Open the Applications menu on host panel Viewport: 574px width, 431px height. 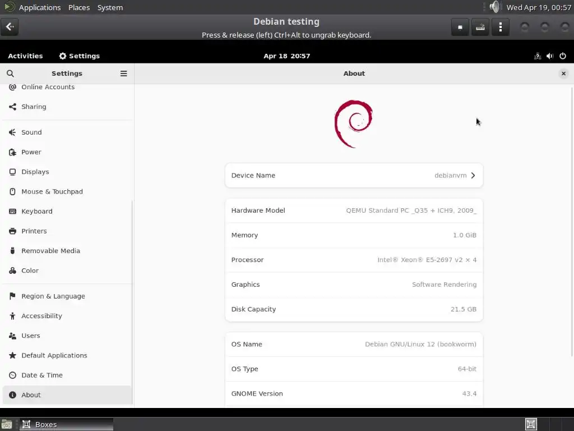40,7
